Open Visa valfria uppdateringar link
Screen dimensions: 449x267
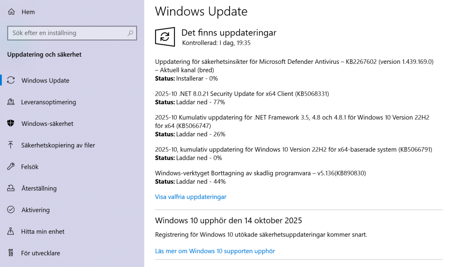tap(191, 197)
